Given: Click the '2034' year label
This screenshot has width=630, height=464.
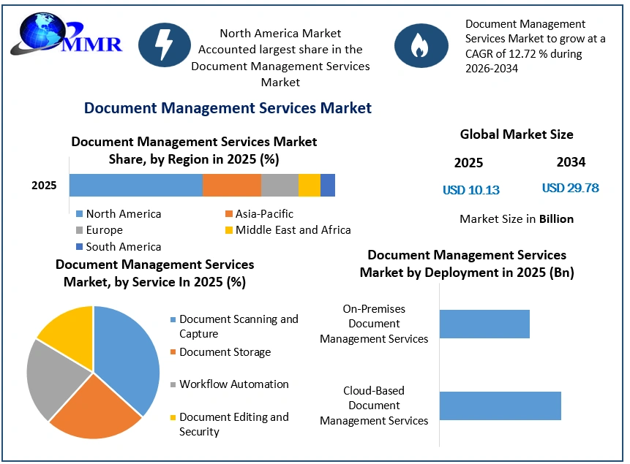Looking at the screenshot, I should tap(571, 162).
